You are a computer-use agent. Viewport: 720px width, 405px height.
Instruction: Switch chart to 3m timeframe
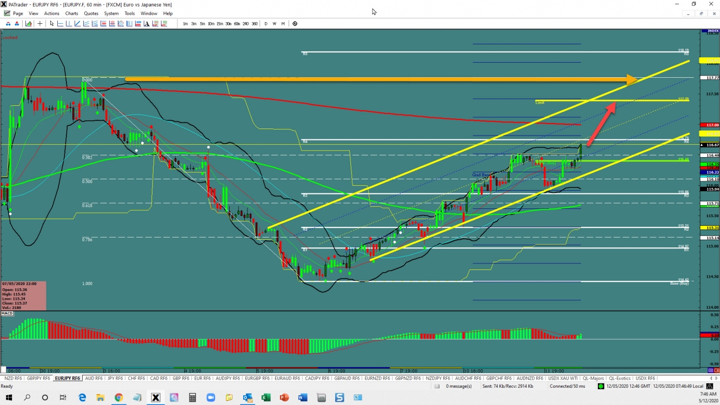pos(194,24)
